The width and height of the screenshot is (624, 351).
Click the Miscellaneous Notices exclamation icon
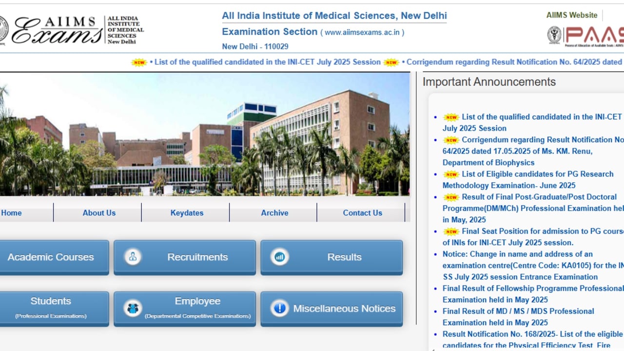(280, 308)
